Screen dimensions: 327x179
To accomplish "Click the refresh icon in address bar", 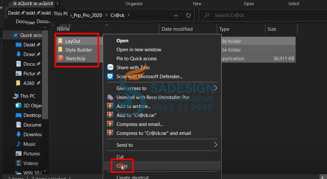I will tap(188, 15).
